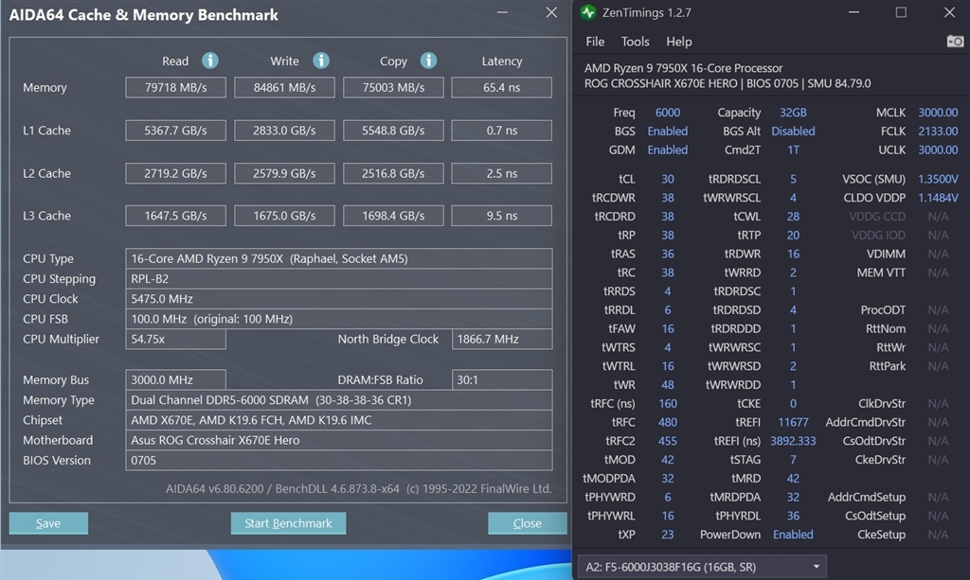Expand the A2 memory module dropdown
Viewport: 970px width, 580px height.
[x=702, y=567]
